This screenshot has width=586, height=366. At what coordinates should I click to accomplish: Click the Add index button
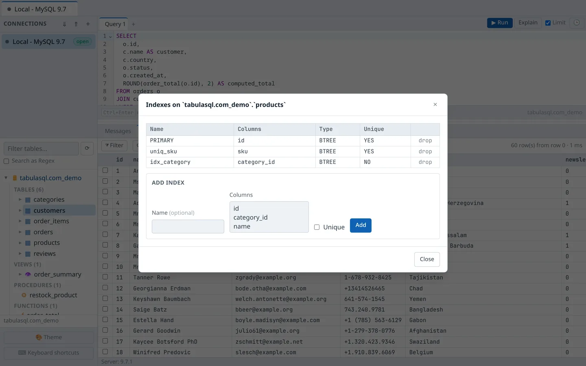pyautogui.click(x=361, y=225)
